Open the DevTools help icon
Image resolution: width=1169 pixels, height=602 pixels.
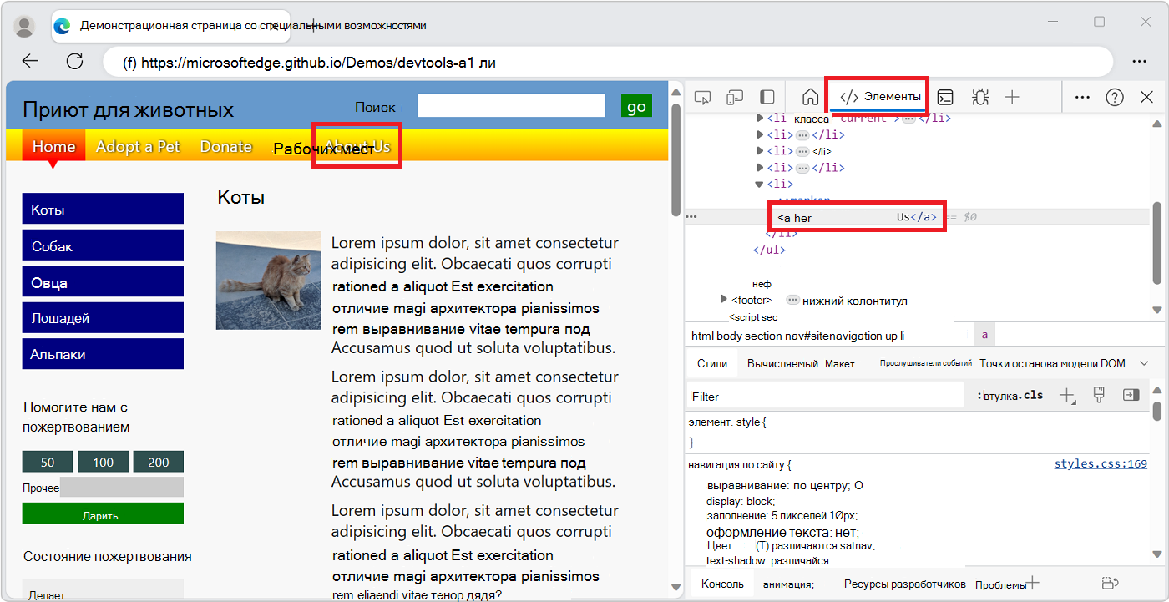click(x=1115, y=97)
